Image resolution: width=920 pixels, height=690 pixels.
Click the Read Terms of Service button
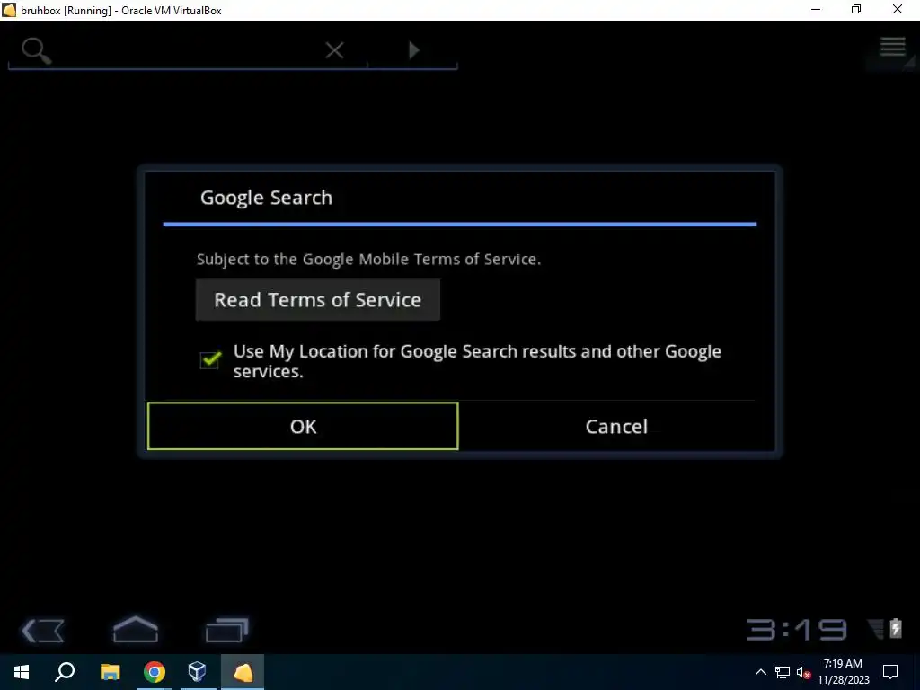[317, 299]
